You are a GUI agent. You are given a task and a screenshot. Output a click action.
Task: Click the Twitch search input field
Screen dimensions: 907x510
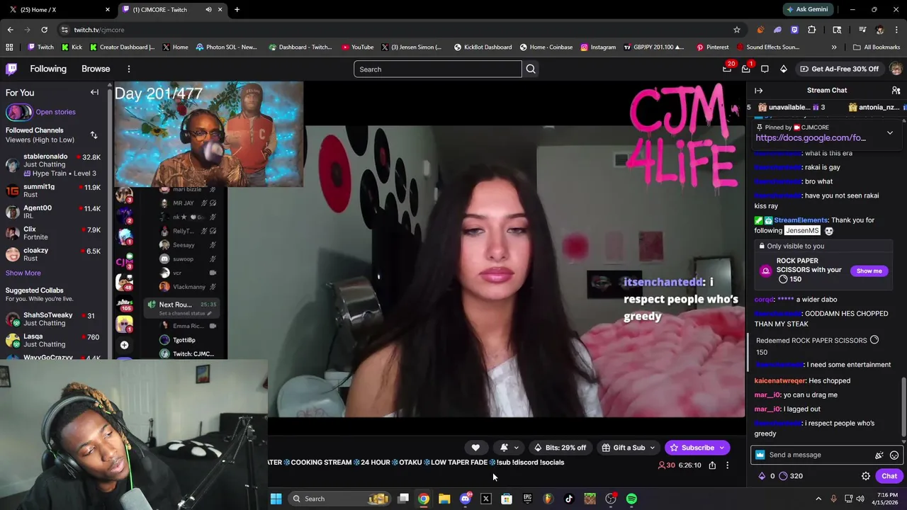click(437, 69)
